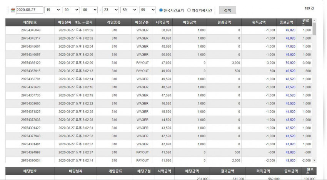Open the calendar date picker icon
The image size is (327, 180).
pyautogui.click(x=13, y=10)
